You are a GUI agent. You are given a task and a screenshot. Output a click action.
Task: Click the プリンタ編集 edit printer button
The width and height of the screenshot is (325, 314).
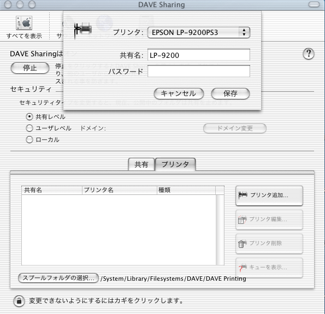269,220
